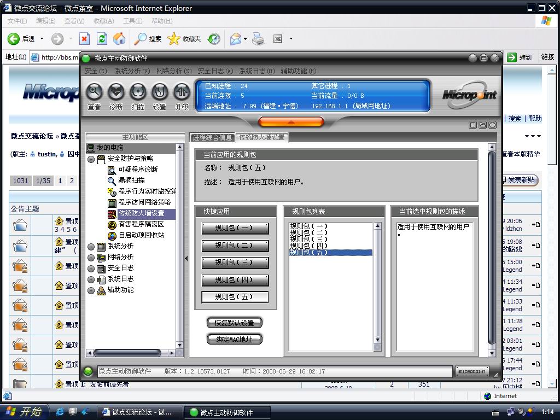Open the 设置 hand settings icon

(x=160, y=92)
